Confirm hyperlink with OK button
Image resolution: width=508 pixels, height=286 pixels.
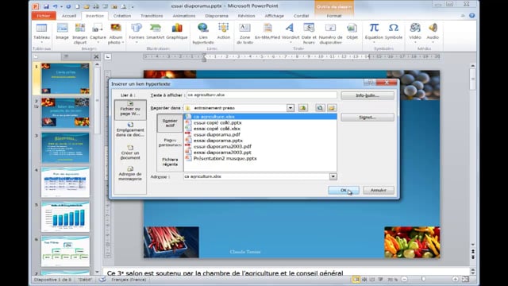tap(344, 191)
